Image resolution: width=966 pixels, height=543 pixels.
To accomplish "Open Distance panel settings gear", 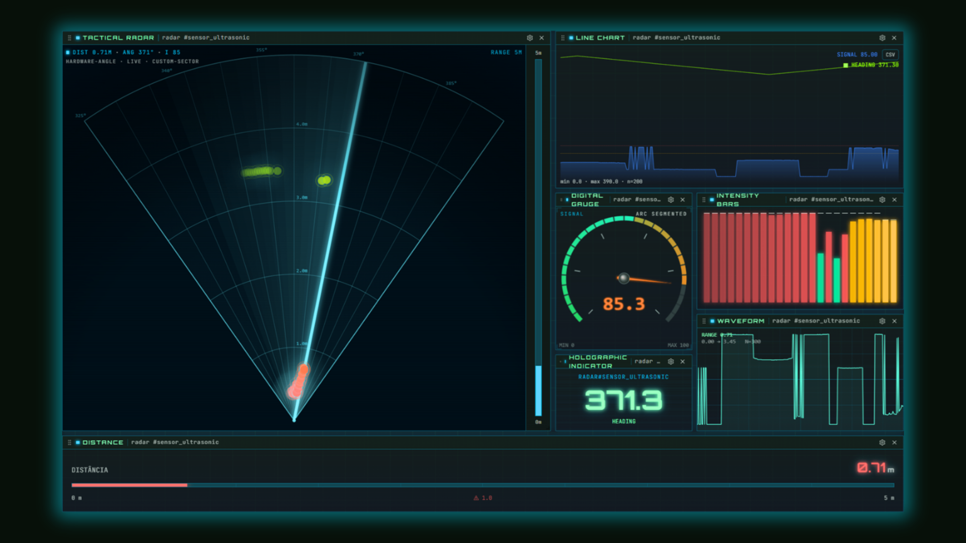I will click(x=882, y=442).
